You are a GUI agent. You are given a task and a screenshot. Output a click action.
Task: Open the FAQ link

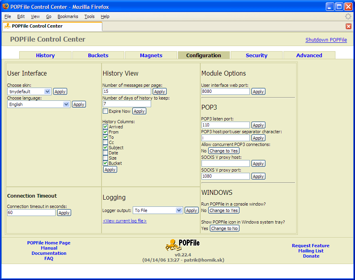point(49,258)
